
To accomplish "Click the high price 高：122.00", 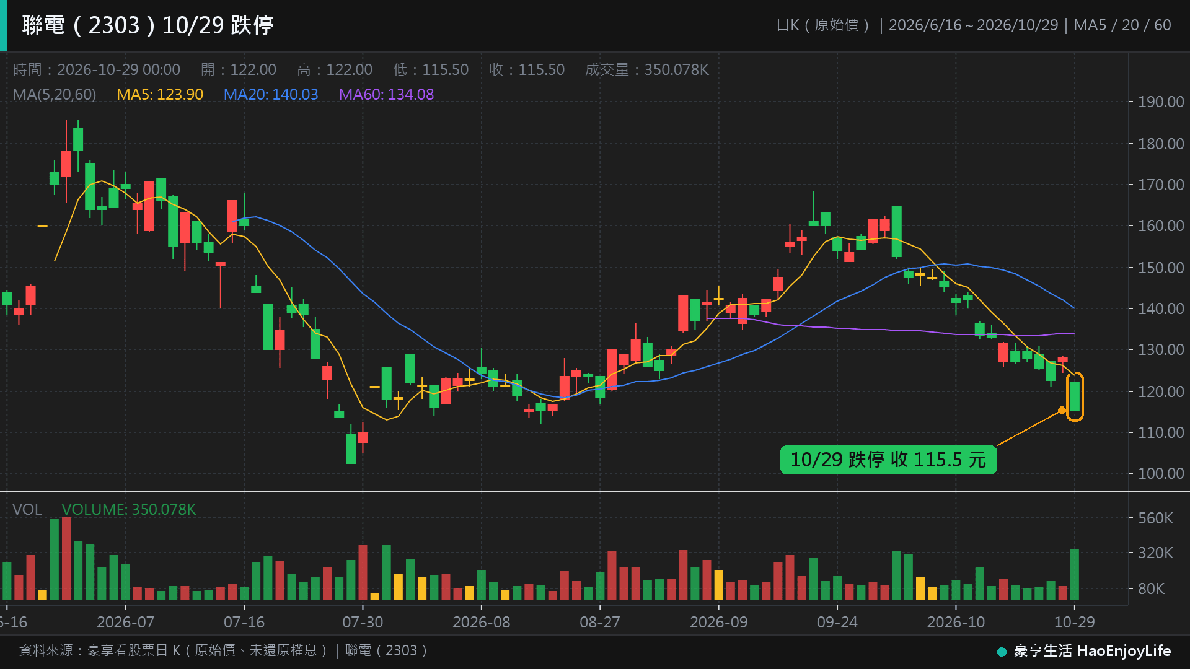I will click(335, 69).
